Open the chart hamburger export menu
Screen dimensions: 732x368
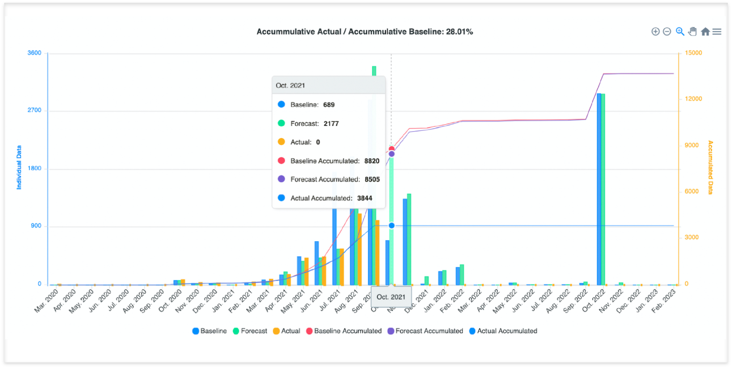click(717, 32)
